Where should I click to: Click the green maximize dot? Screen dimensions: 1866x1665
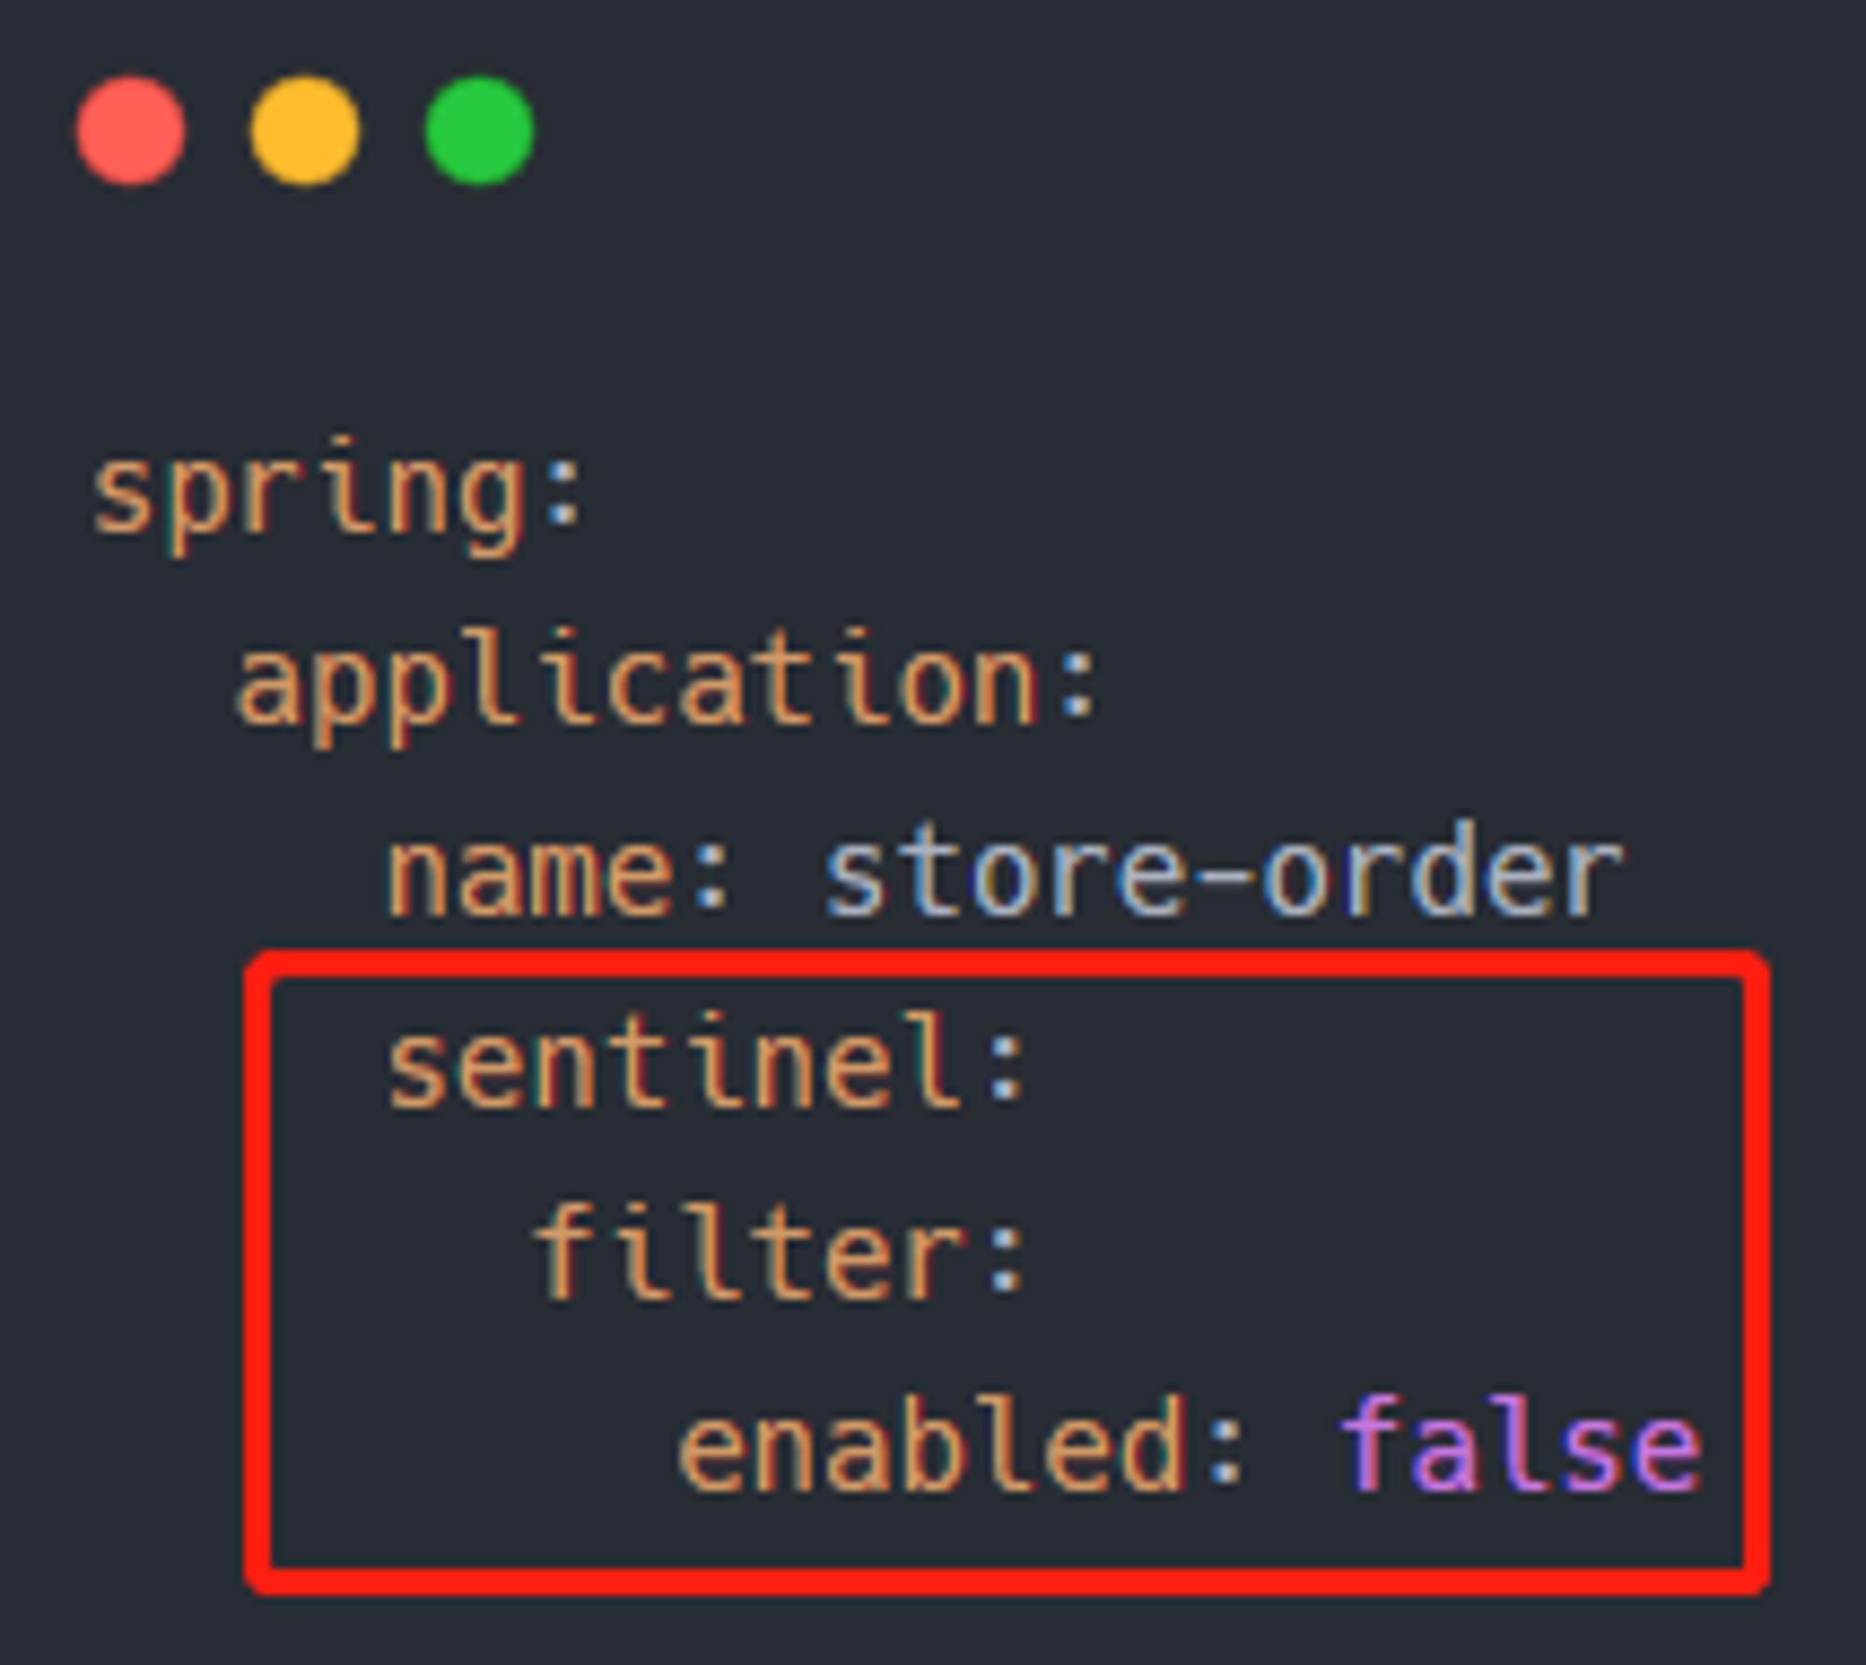[480, 131]
